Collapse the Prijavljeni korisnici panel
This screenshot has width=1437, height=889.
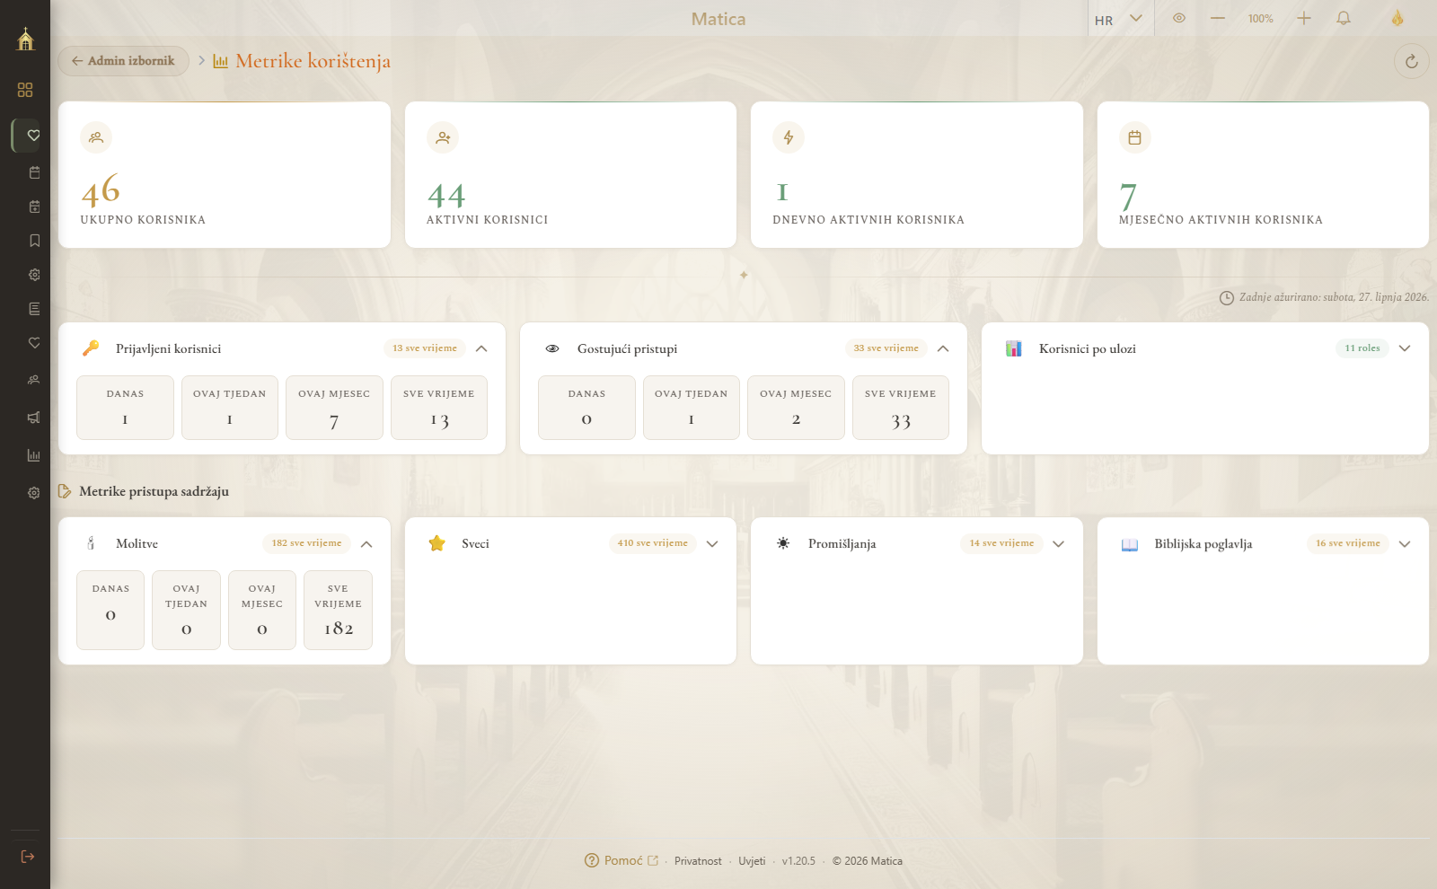click(x=481, y=348)
